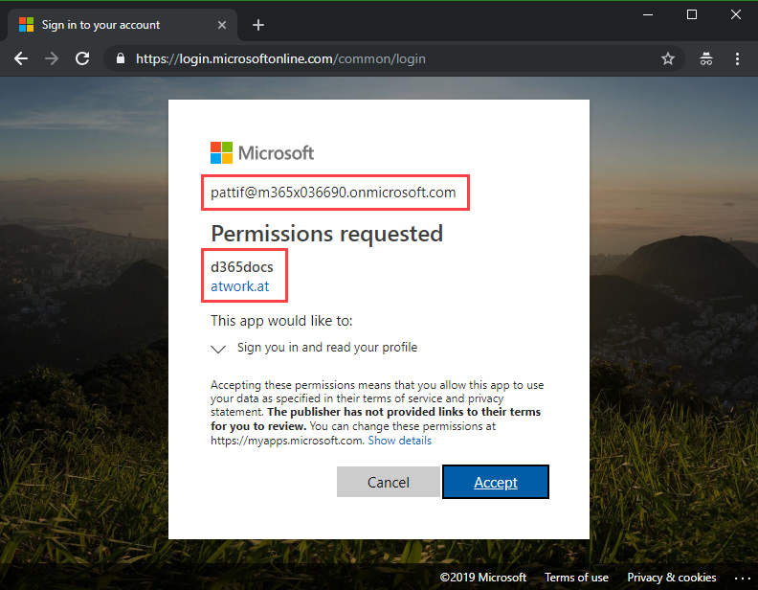Screen dimensions: 758x590
Task: Go back to the previous page
Action: 21,58
